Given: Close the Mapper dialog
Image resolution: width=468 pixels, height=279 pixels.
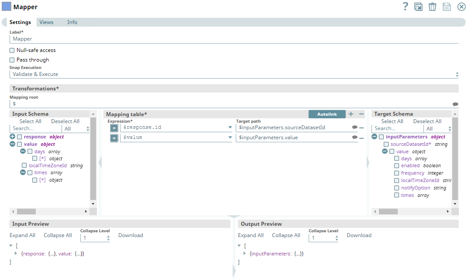Looking at the screenshot, I should click(461, 7).
